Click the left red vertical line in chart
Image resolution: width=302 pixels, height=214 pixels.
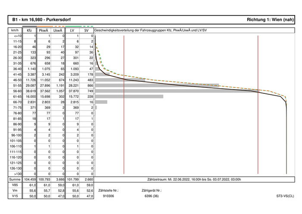coord(124,104)
